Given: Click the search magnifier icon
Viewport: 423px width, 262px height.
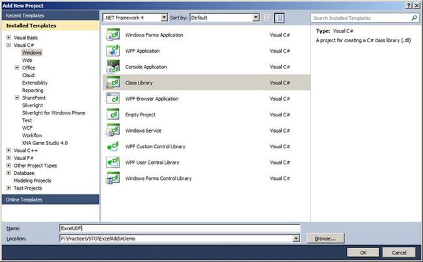Looking at the screenshot, I should (x=414, y=18).
